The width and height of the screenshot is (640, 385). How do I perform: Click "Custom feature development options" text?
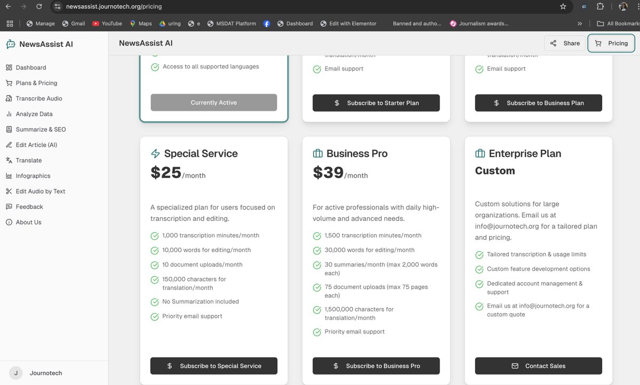539,269
